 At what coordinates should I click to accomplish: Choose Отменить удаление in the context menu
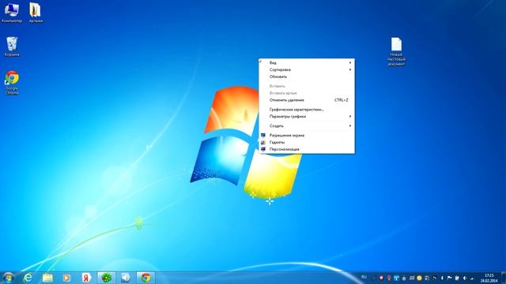tap(307, 100)
